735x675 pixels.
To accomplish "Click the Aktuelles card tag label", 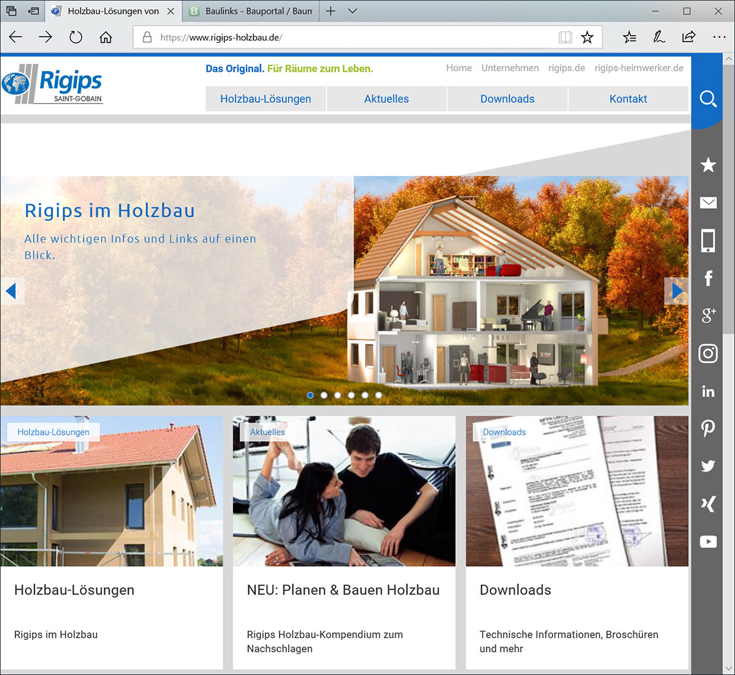I will click(267, 432).
